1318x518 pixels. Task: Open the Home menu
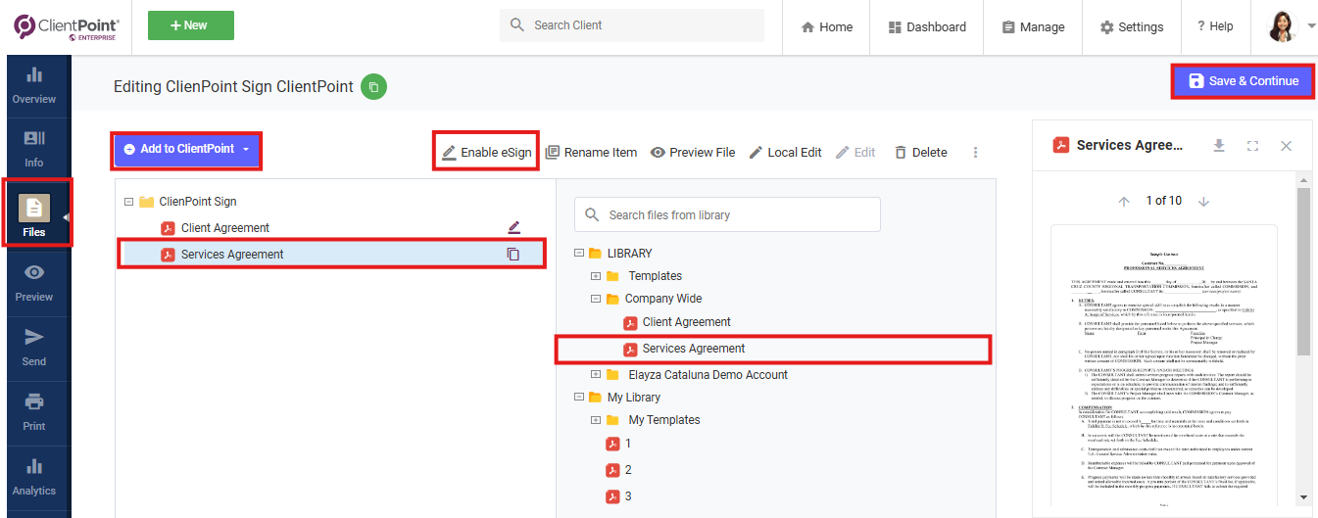pos(827,26)
